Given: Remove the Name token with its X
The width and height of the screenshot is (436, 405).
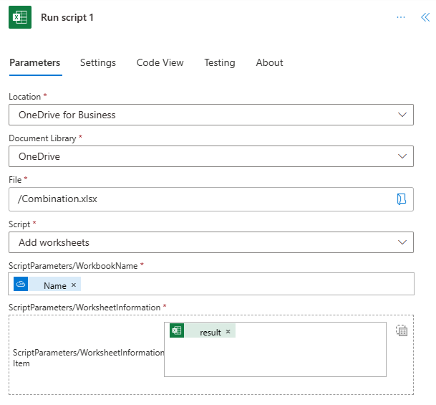Looking at the screenshot, I should [73, 285].
